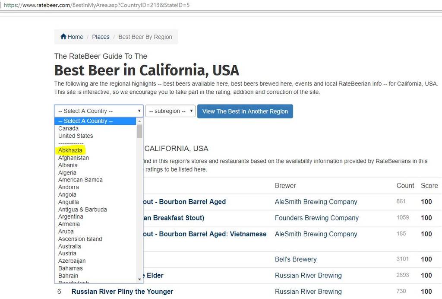The image size is (442, 299).
Task: Click the Count column header
Action: tap(405, 186)
